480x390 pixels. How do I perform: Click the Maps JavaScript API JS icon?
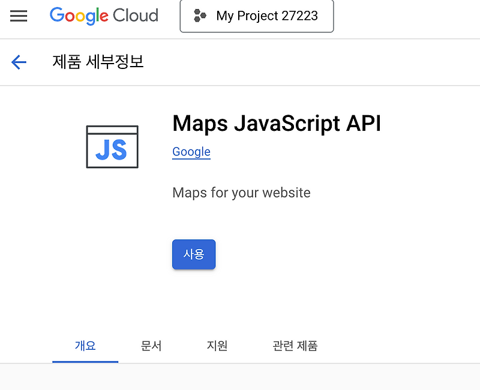click(x=112, y=146)
